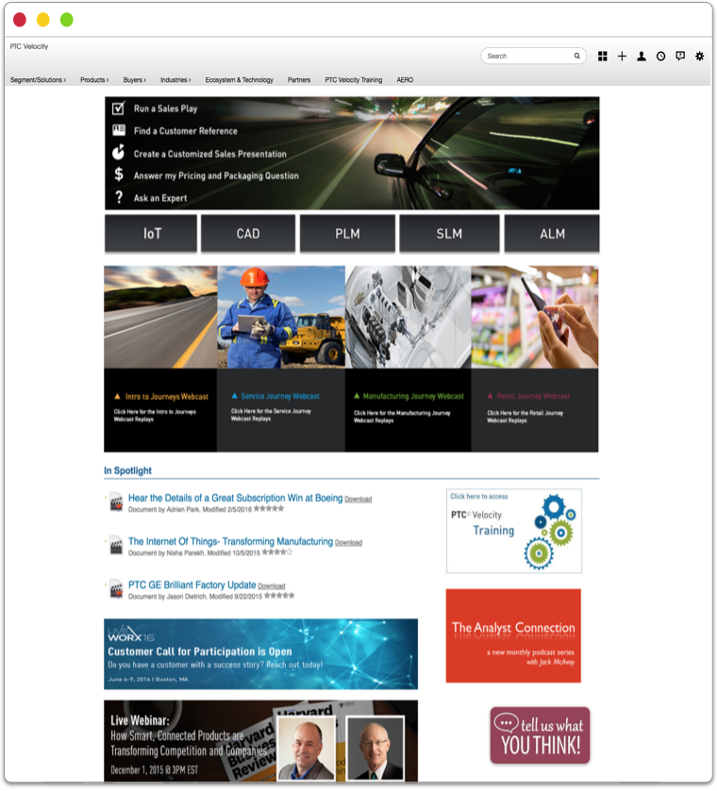Click the search magnifier icon
The width and height of the screenshot is (717, 791).
pyautogui.click(x=576, y=56)
